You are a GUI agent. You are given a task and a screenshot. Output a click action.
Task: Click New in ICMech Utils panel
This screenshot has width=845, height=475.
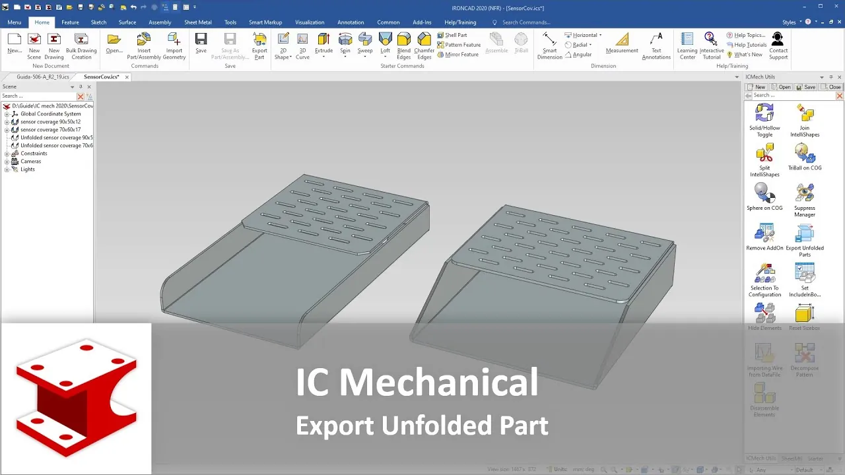757,87
